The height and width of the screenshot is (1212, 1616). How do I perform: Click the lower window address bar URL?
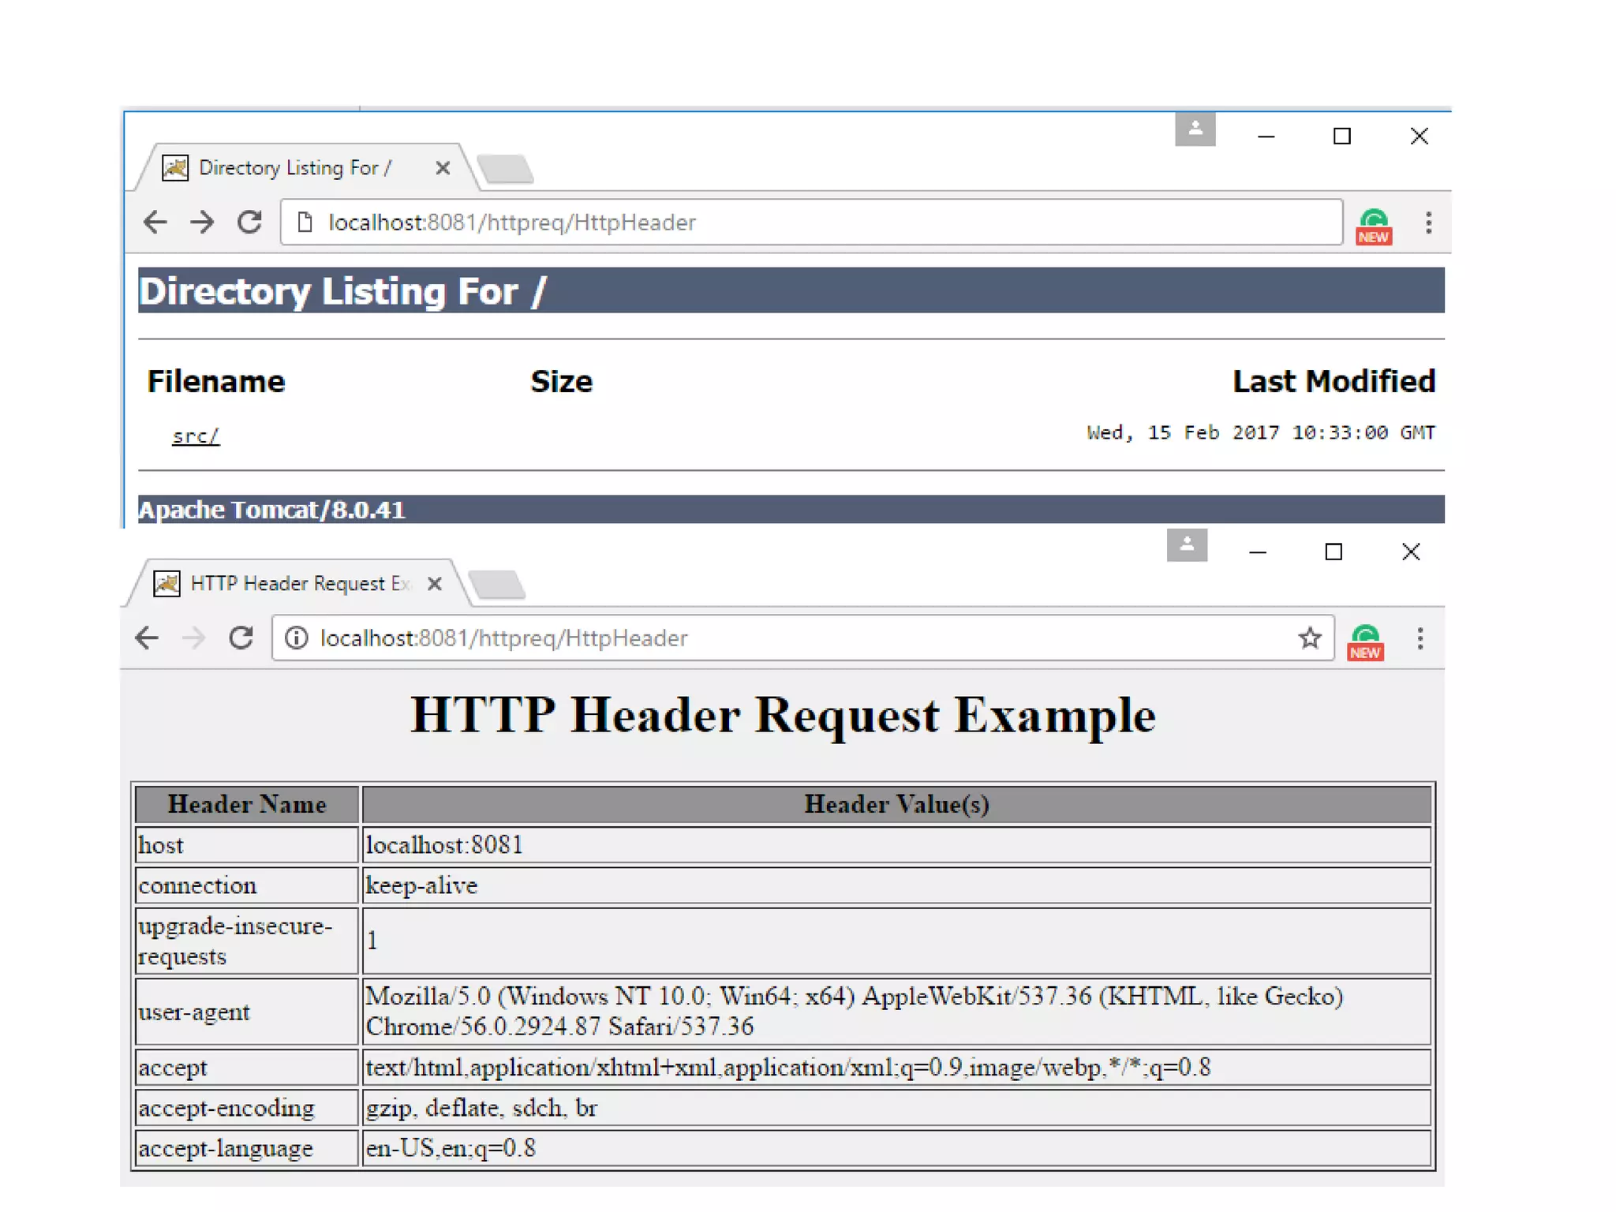tap(503, 638)
